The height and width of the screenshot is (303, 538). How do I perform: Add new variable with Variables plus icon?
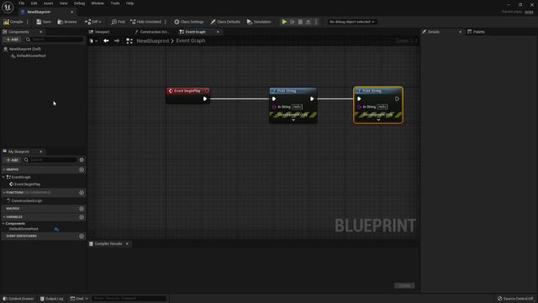[82, 217]
